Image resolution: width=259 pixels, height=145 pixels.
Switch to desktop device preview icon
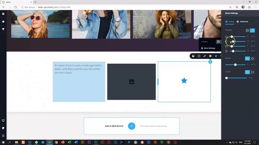[x=3, y=120]
